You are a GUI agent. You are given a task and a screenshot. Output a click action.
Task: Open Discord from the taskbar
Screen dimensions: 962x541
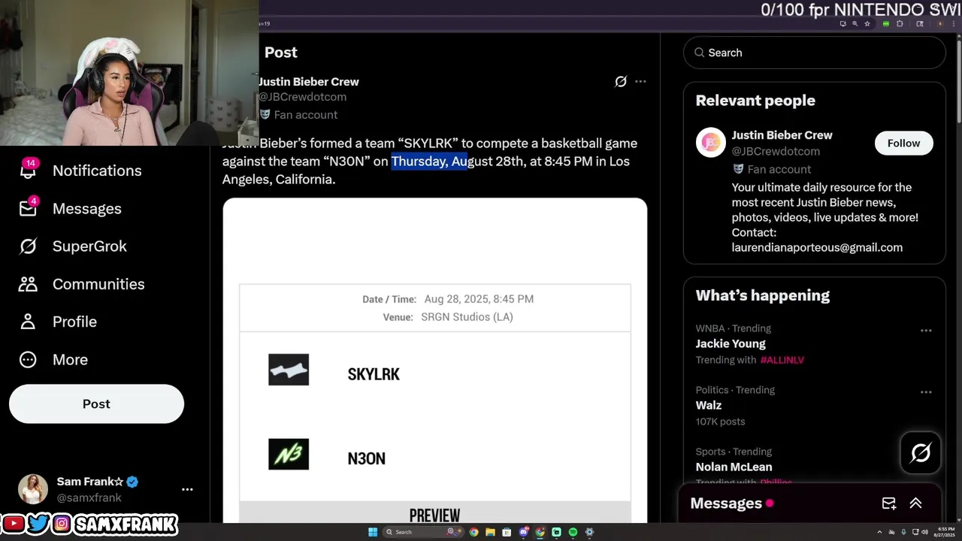click(524, 532)
